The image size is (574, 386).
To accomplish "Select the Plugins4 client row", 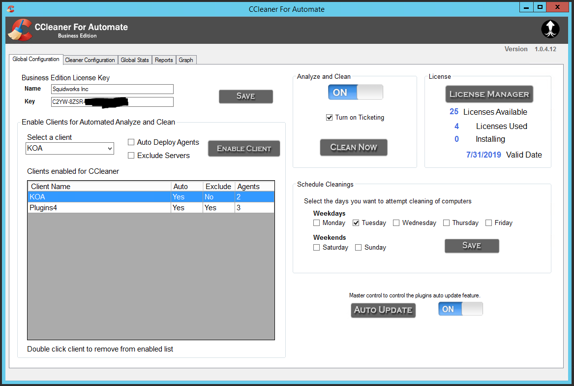I will tap(151, 207).
